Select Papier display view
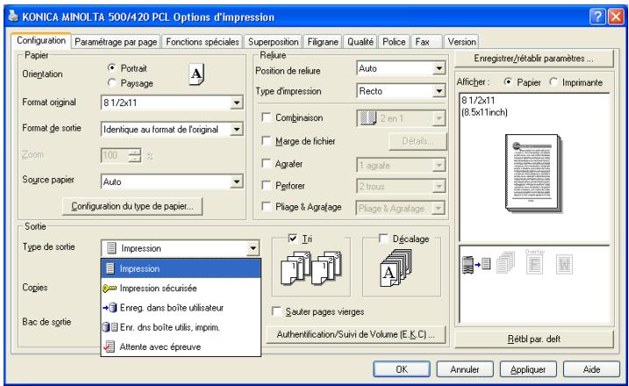The height and width of the screenshot is (386, 629). [x=508, y=82]
